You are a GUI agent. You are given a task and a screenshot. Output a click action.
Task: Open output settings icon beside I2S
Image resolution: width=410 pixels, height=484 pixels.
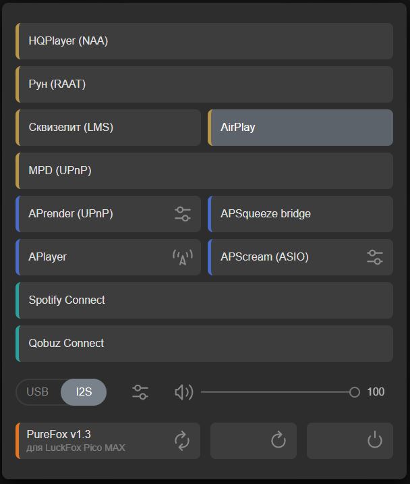tap(140, 392)
